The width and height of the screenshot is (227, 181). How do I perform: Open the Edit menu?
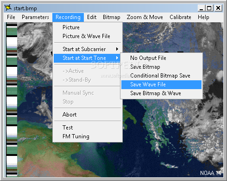point(92,17)
